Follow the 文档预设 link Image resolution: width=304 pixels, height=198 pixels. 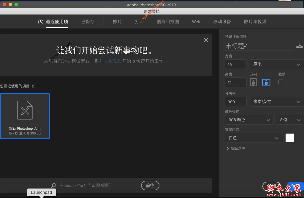tap(113, 61)
